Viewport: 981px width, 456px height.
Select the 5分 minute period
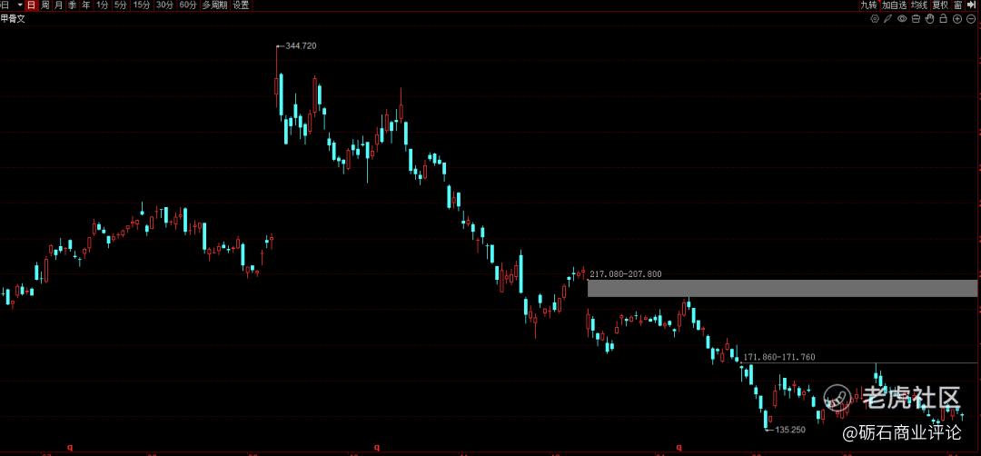[x=120, y=5]
